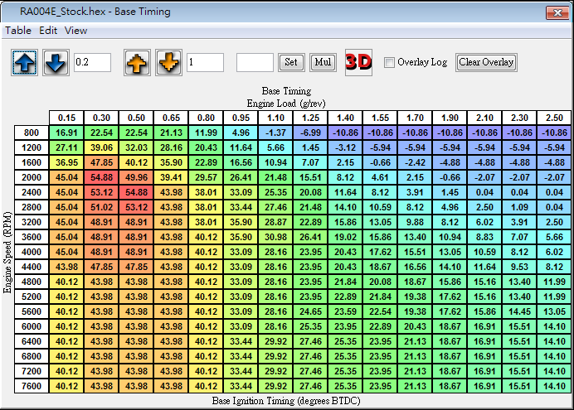Open the 3D table view
This screenshot has height=410, width=574.
tap(358, 62)
